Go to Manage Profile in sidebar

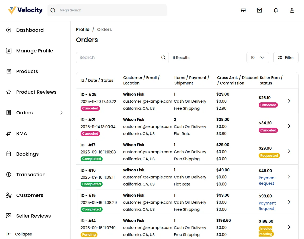coord(34,51)
